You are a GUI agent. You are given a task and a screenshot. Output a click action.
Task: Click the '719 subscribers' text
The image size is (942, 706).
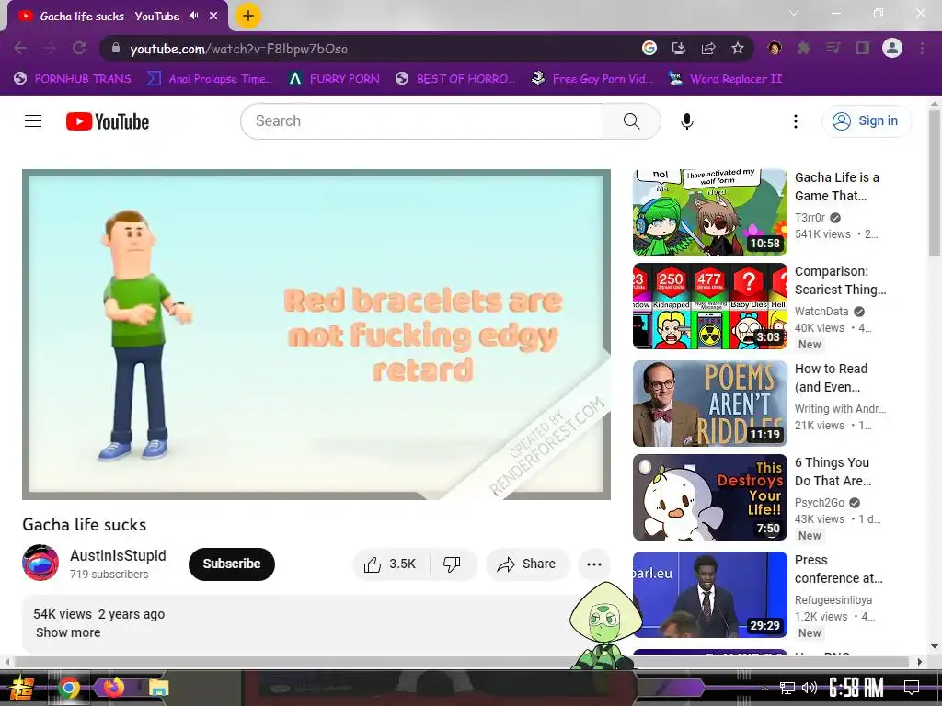coord(109,575)
